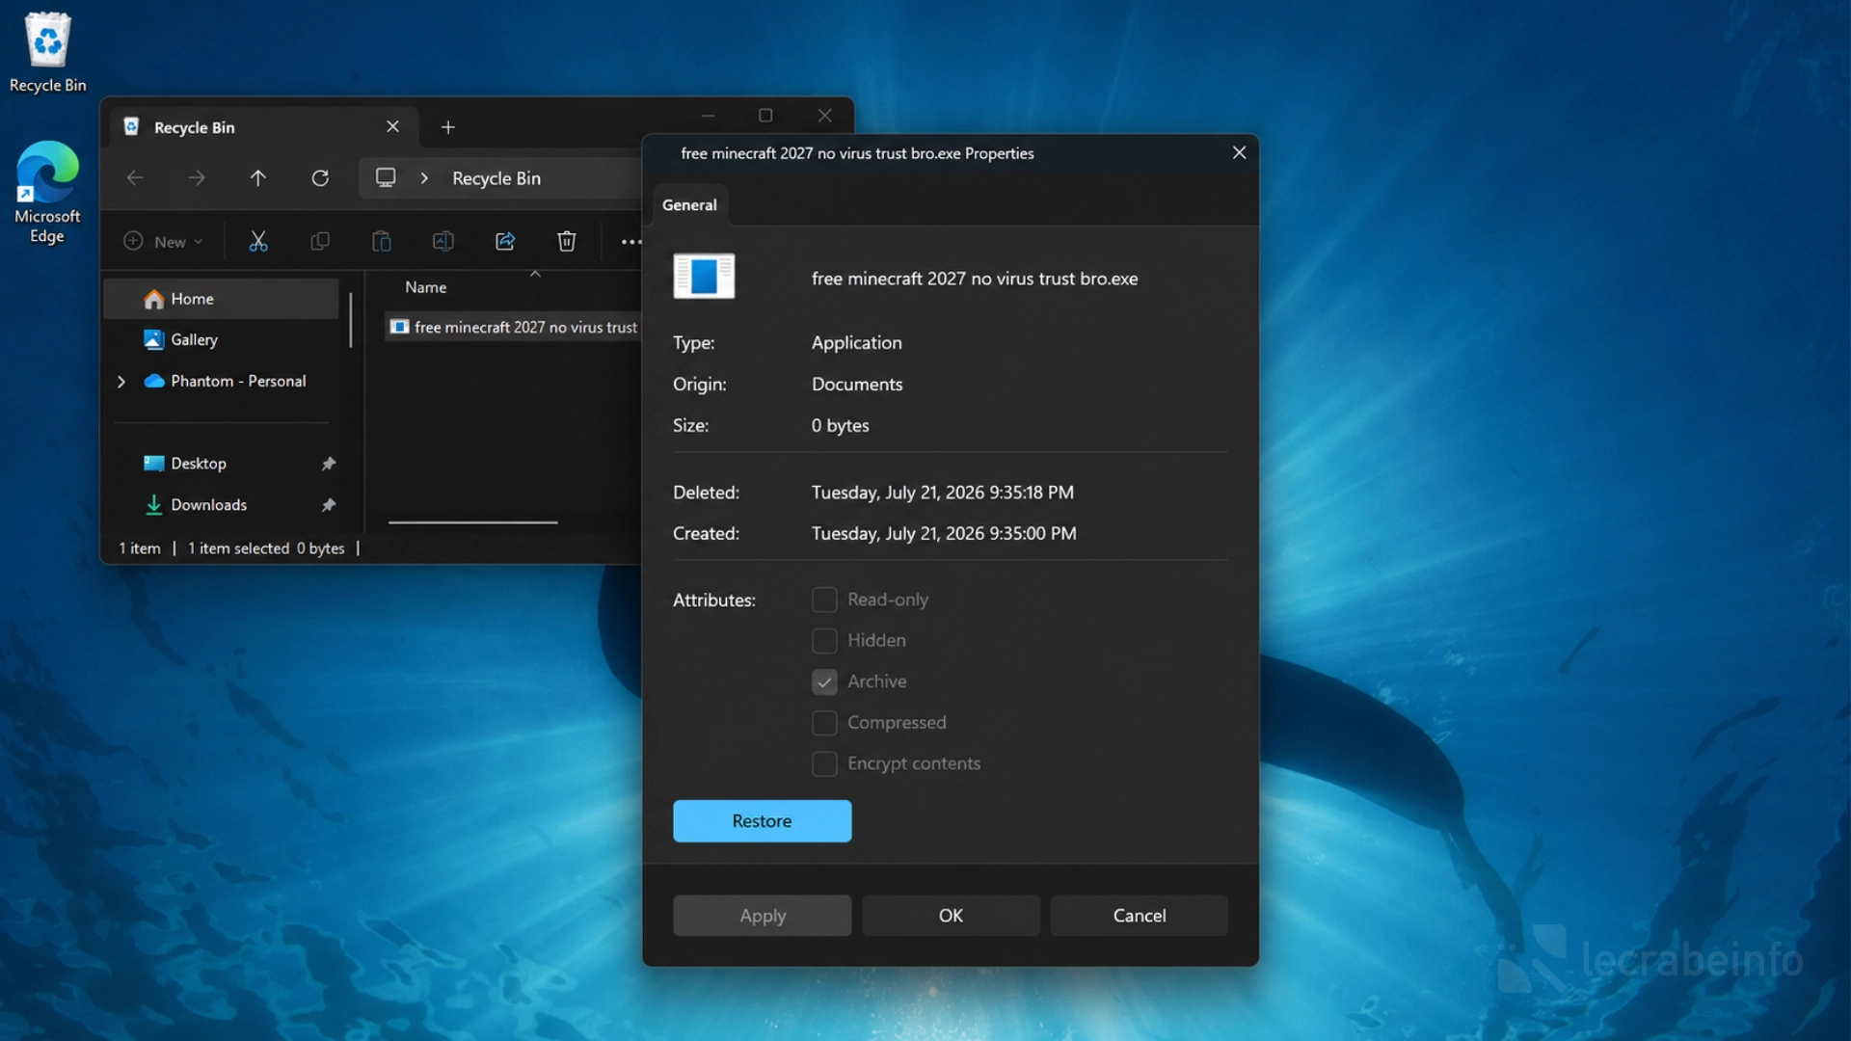The width and height of the screenshot is (1851, 1041).
Task: Click the pin icon beside Desktop
Action: pos(329,464)
